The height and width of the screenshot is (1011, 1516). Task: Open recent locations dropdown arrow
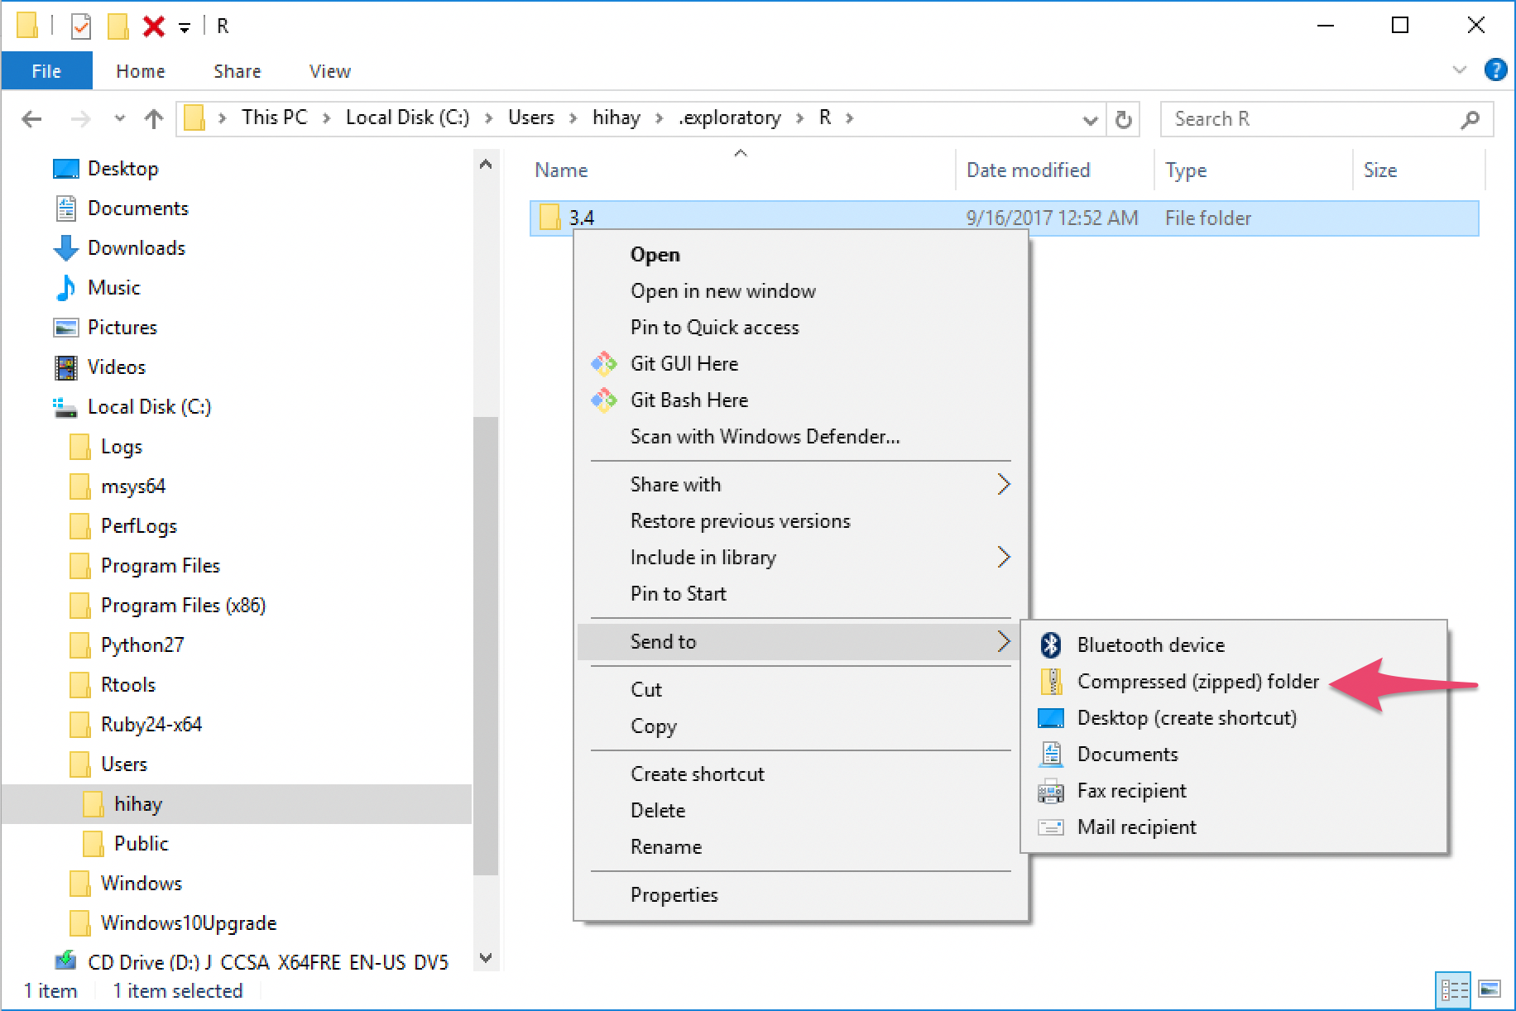[119, 119]
